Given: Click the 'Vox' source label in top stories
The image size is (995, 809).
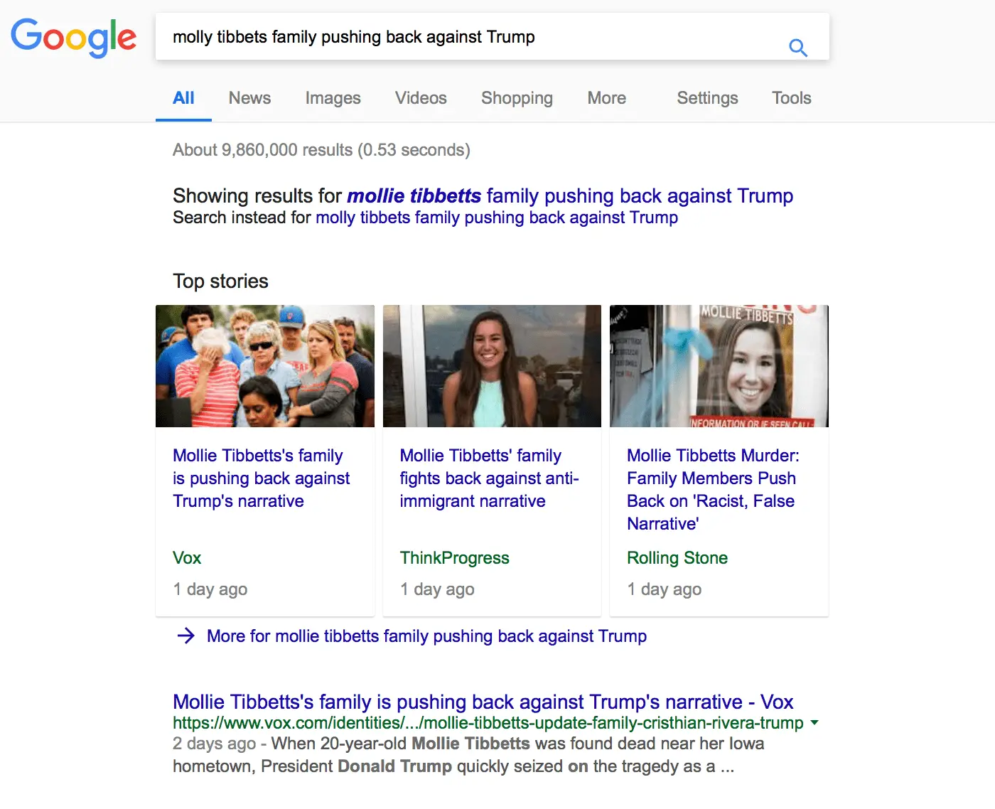Looking at the screenshot, I should pos(187,558).
